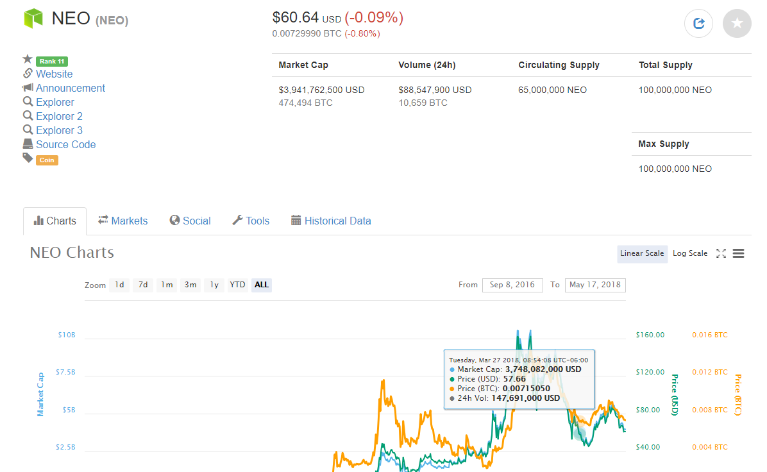The image size is (767, 472).
Task: Add NEO to watchlist with star button
Action: (737, 23)
